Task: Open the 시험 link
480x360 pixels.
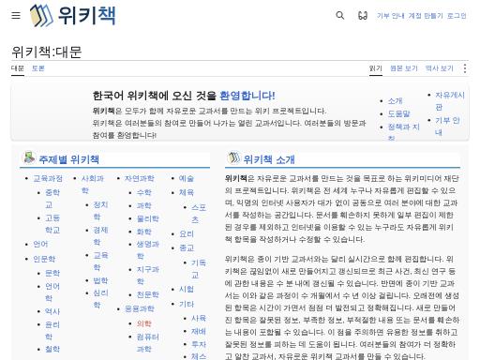Action: pyautogui.click(x=187, y=289)
